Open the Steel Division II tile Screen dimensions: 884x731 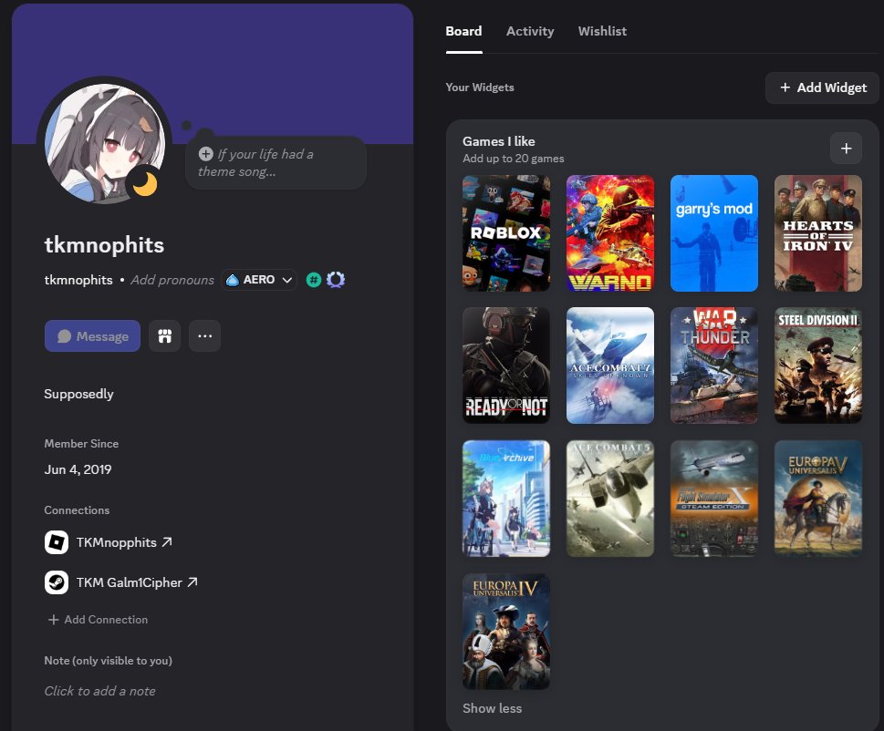pyautogui.click(x=818, y=365)
